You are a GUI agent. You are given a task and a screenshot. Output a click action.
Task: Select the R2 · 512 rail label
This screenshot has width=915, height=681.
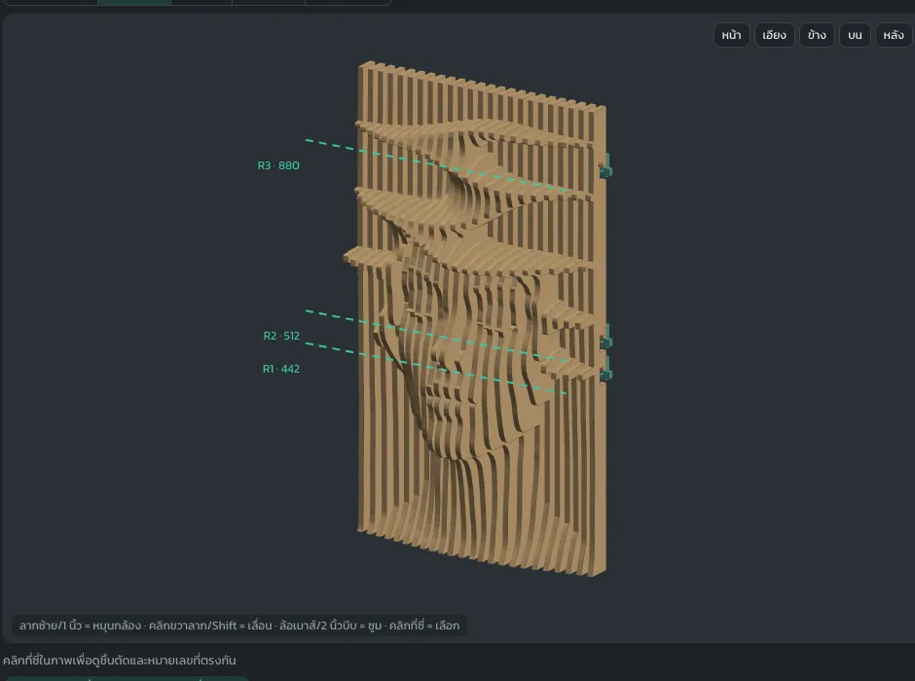(281, 336)
